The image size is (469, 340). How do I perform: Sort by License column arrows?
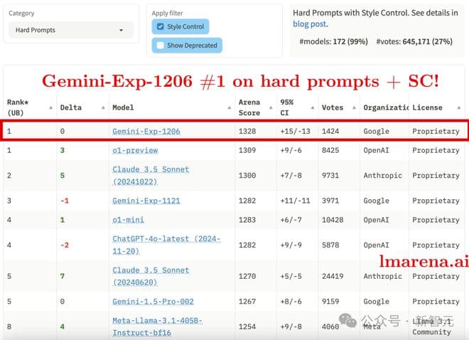click(463, 107)
